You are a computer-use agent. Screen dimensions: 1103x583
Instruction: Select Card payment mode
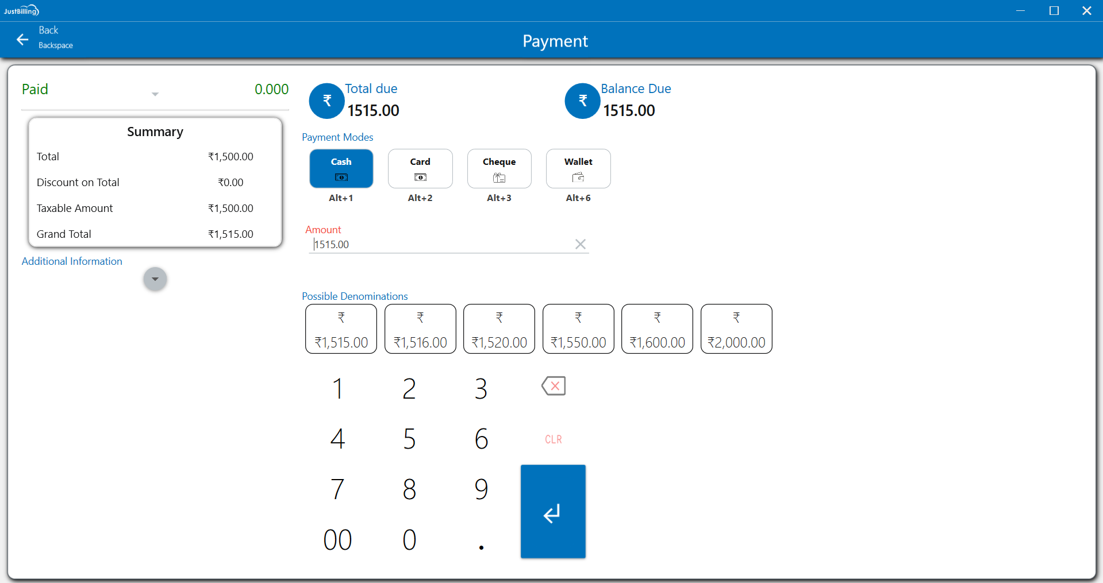pos(420,169)
